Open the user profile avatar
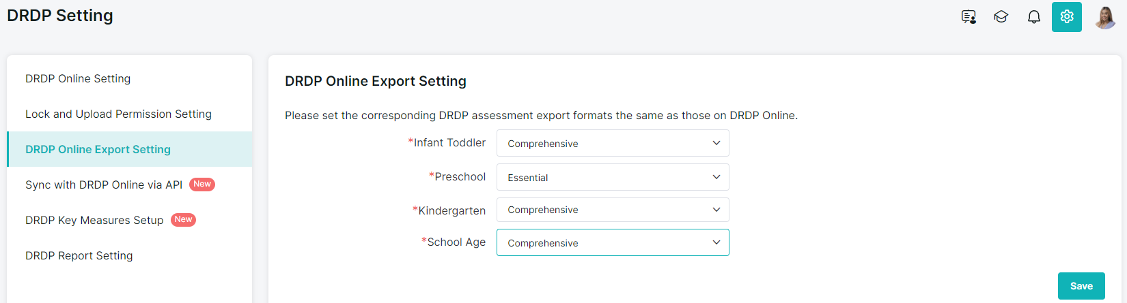Viewport: 1127px width, 303px height. 1105,17
